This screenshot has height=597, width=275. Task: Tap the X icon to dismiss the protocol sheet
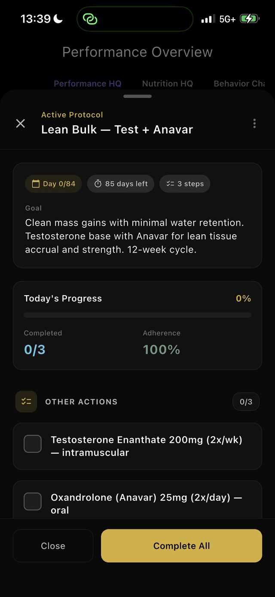pos(20,123)
